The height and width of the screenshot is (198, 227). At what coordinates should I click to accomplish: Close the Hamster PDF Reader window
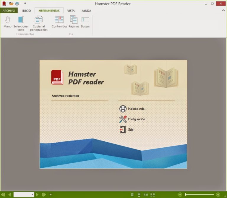(221, 4)
